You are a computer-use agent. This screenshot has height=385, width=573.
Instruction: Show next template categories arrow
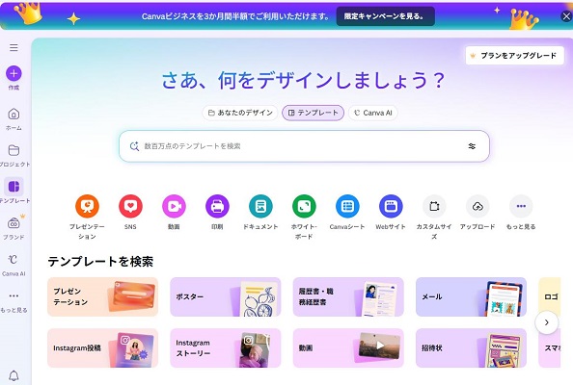click(x=547, y=322)
